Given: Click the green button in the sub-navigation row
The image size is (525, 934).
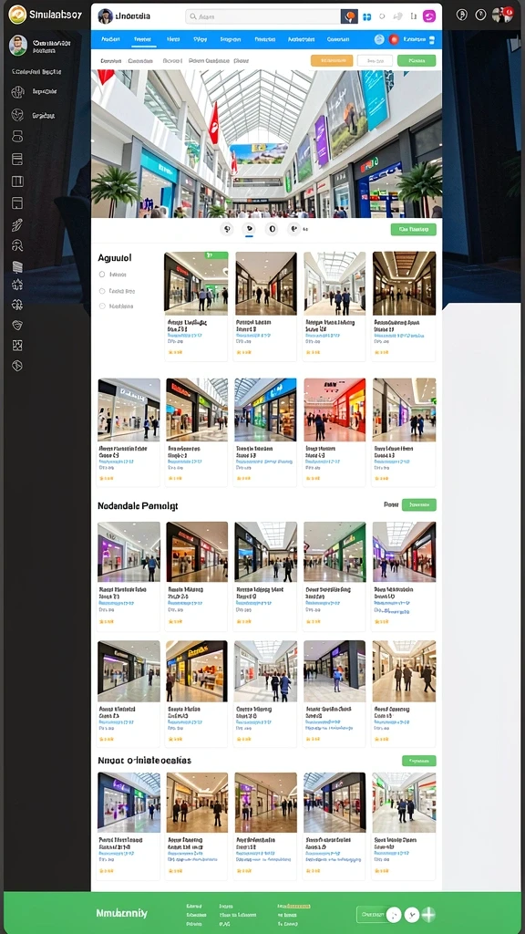Looking at the screenshot, I should (x=417, y=61).
